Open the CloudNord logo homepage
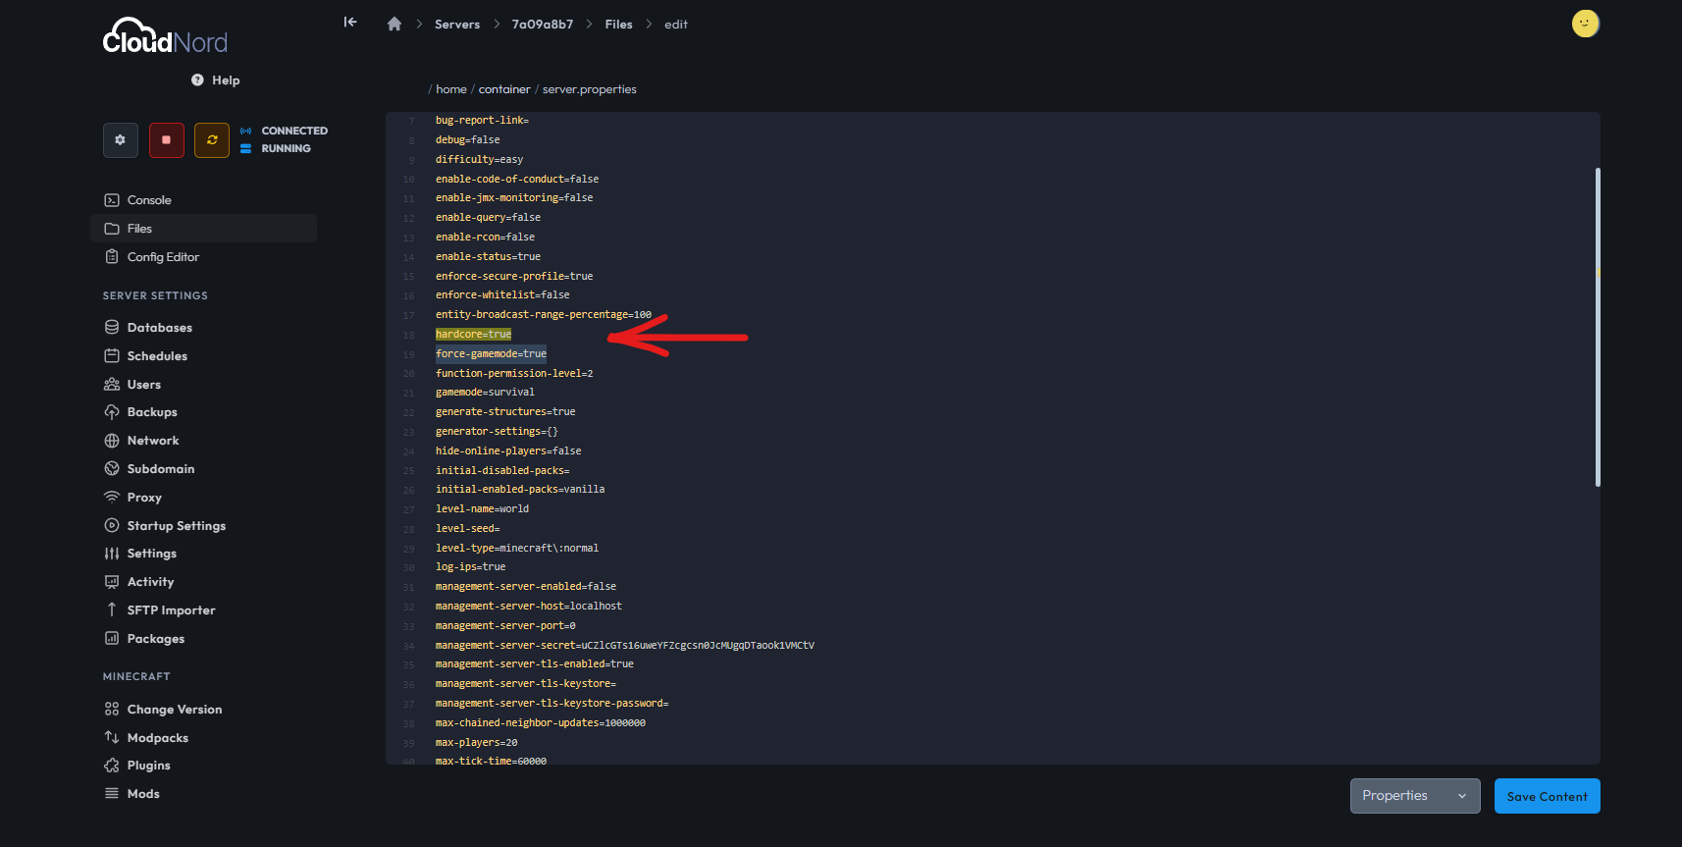Screen dimensions: 1682x847 coord(165,38)
